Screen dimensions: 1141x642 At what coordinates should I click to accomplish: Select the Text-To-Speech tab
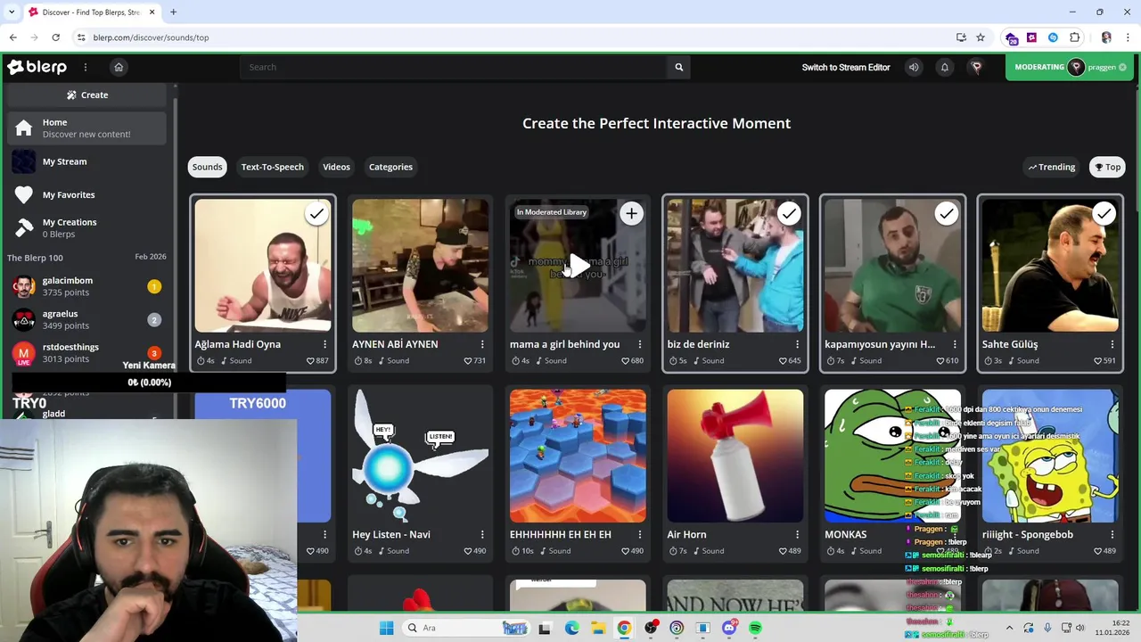click(x=273, y=167)
